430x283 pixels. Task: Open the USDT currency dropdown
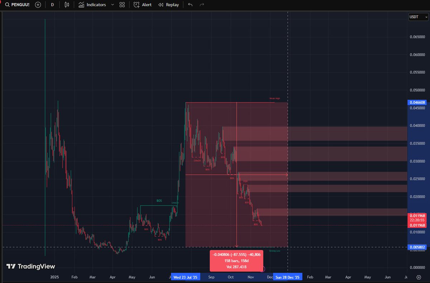[x=418, y=17]
